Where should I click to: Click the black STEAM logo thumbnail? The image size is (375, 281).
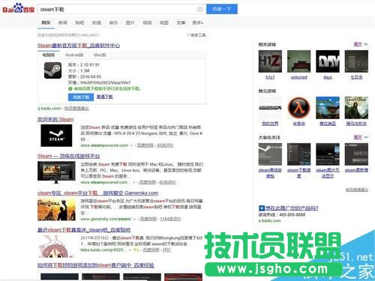click(x=56, y=136)
